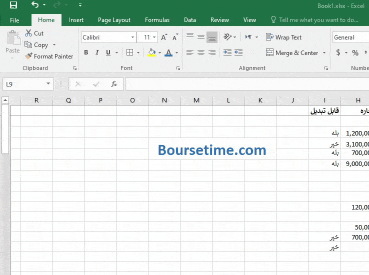Click the Percent Style icon
This screenshot has width=369, height=275.
[355, 52]
